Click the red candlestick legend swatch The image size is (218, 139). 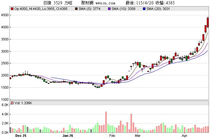click(x=12, y=9)
